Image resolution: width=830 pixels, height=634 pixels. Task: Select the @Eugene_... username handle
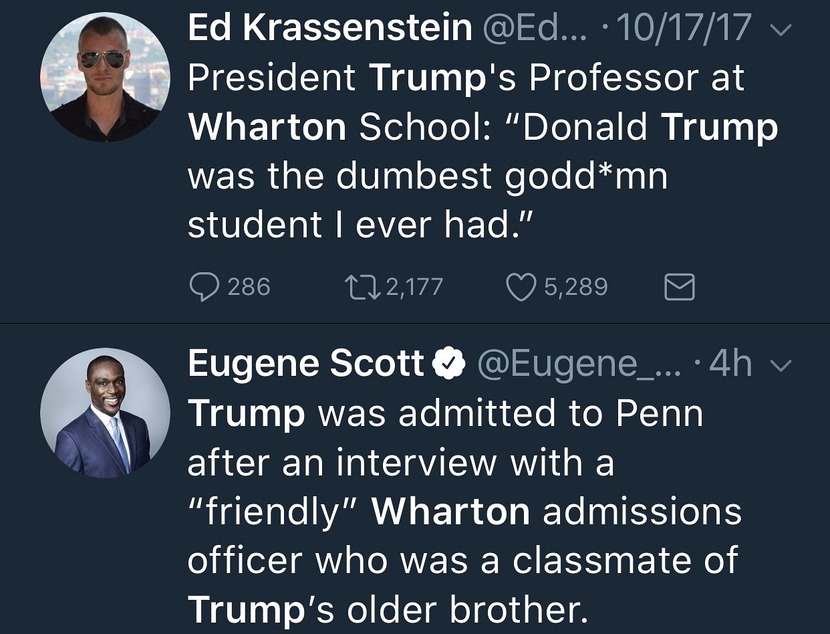pos(577,364)
